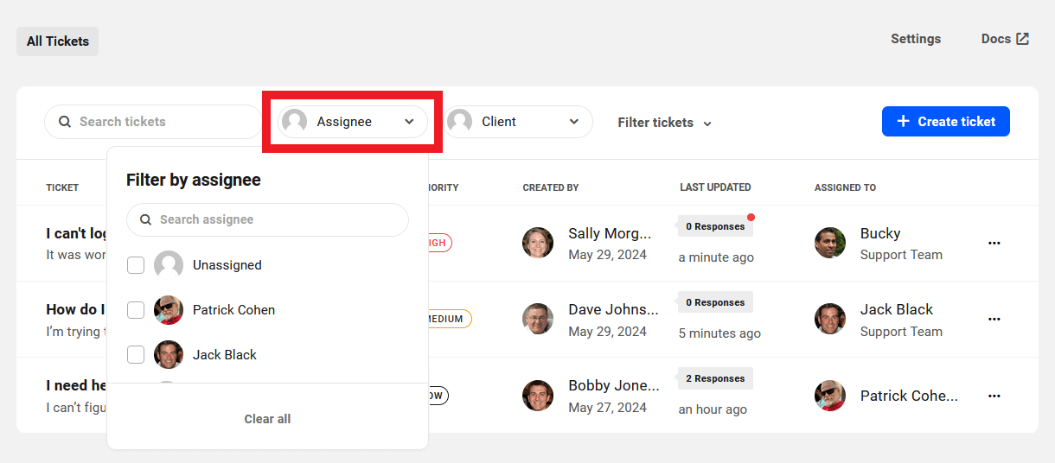Screen dimensions: 1055x463
Task: Enable the Jack Black assignee checkbox
Action: (x=136, y=355)
